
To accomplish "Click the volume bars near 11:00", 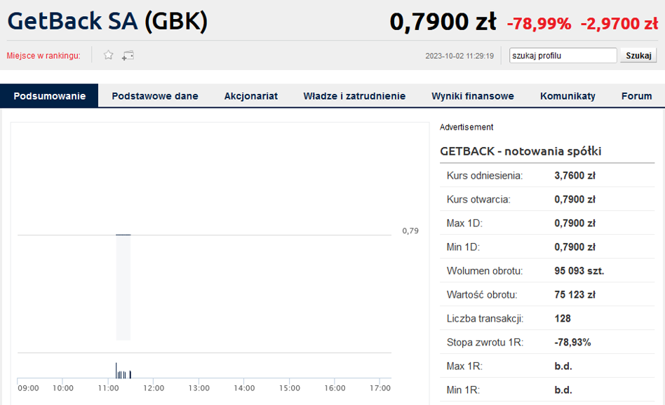I will [123, 370].
